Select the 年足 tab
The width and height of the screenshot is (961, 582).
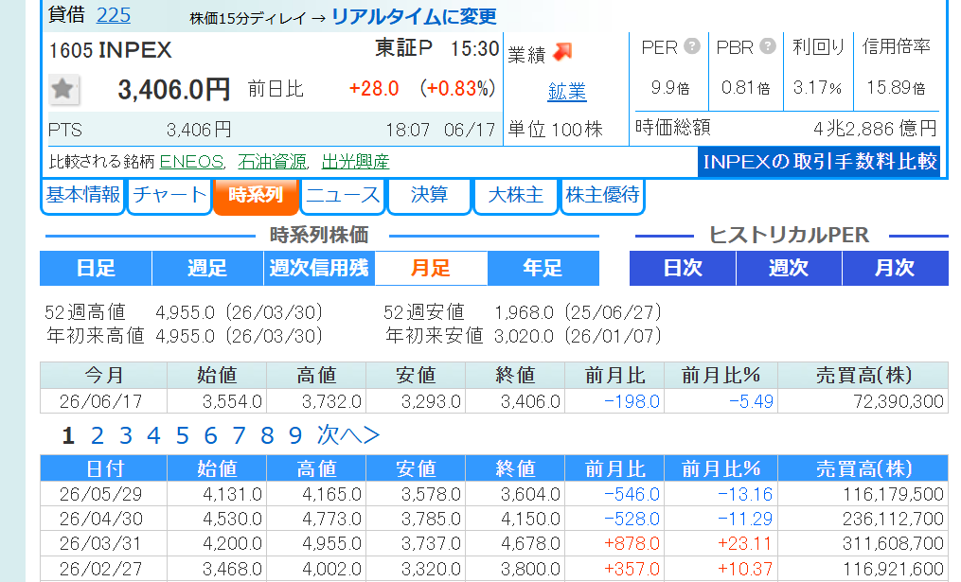pos(543,269)
